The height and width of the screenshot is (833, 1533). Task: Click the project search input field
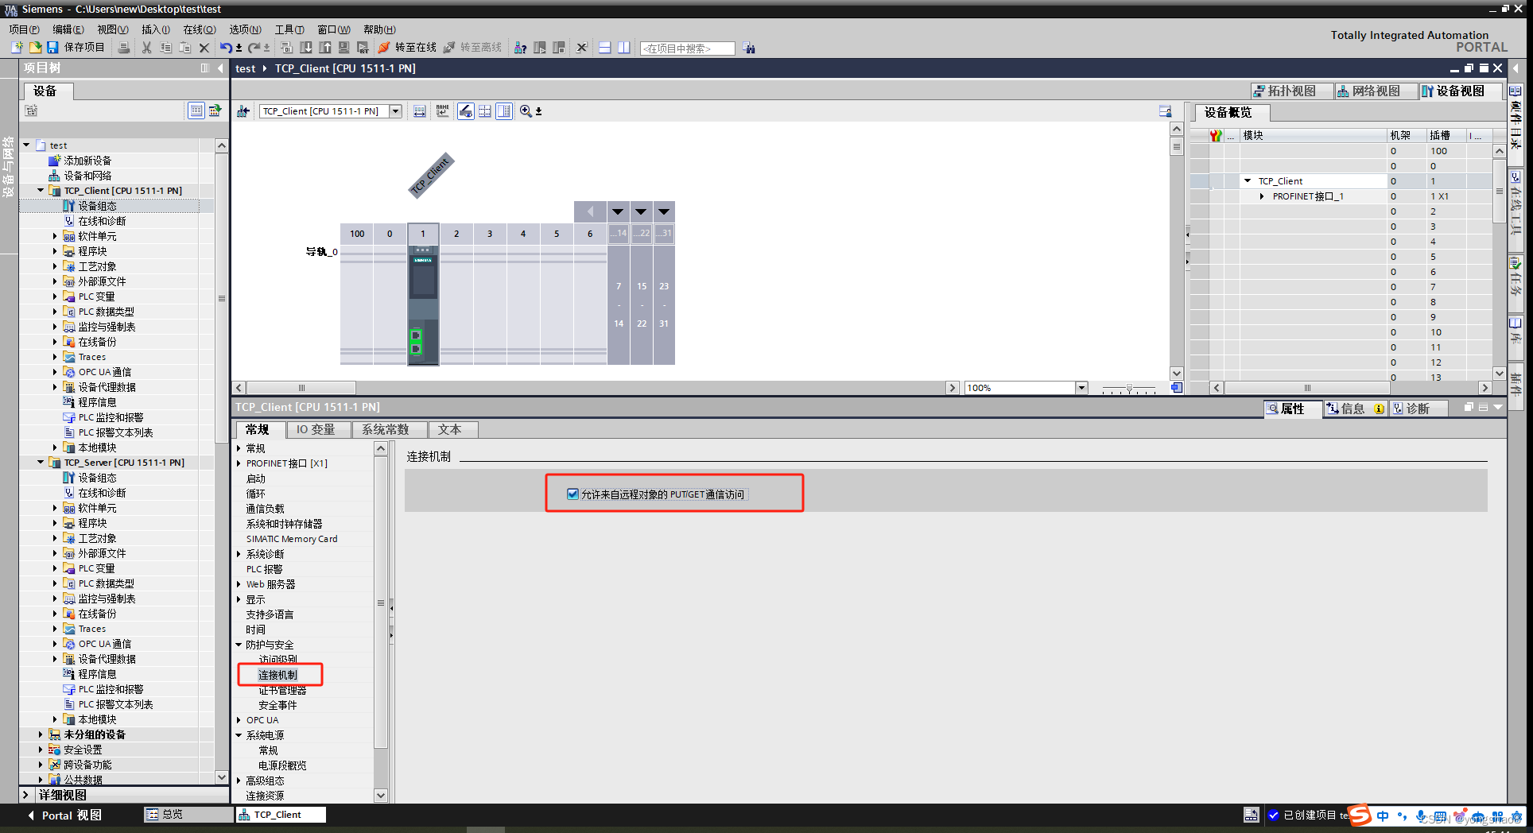687,48
